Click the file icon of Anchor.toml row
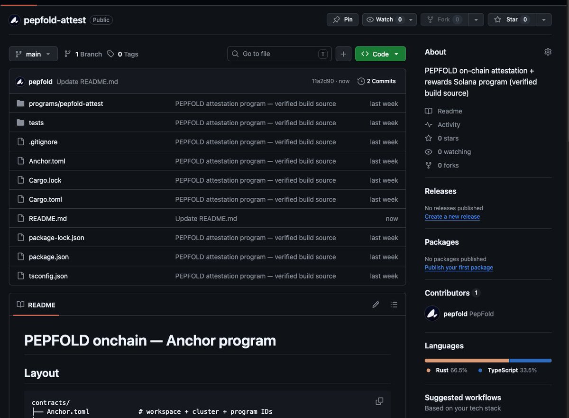 20,161
